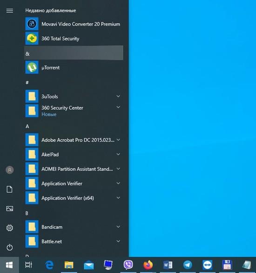Expand the Start menu hamburger button

pyautogui.click(x=10, y=11)
